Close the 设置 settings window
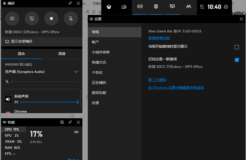Image resolution: width=246 pixels, height=160 pixels. [241, 19]
